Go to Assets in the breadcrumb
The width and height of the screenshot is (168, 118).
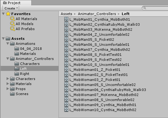pyautogui.click(x=66, y=14)
